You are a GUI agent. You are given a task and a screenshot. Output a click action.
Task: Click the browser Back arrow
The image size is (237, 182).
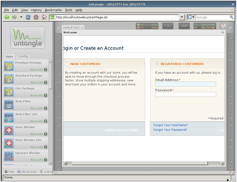click(7, 17)
